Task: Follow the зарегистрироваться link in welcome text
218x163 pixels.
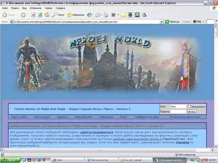Action: (x=97, y=132)
